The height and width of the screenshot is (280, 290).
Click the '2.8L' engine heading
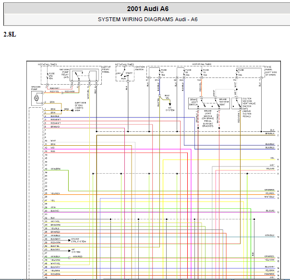point(10,34)
